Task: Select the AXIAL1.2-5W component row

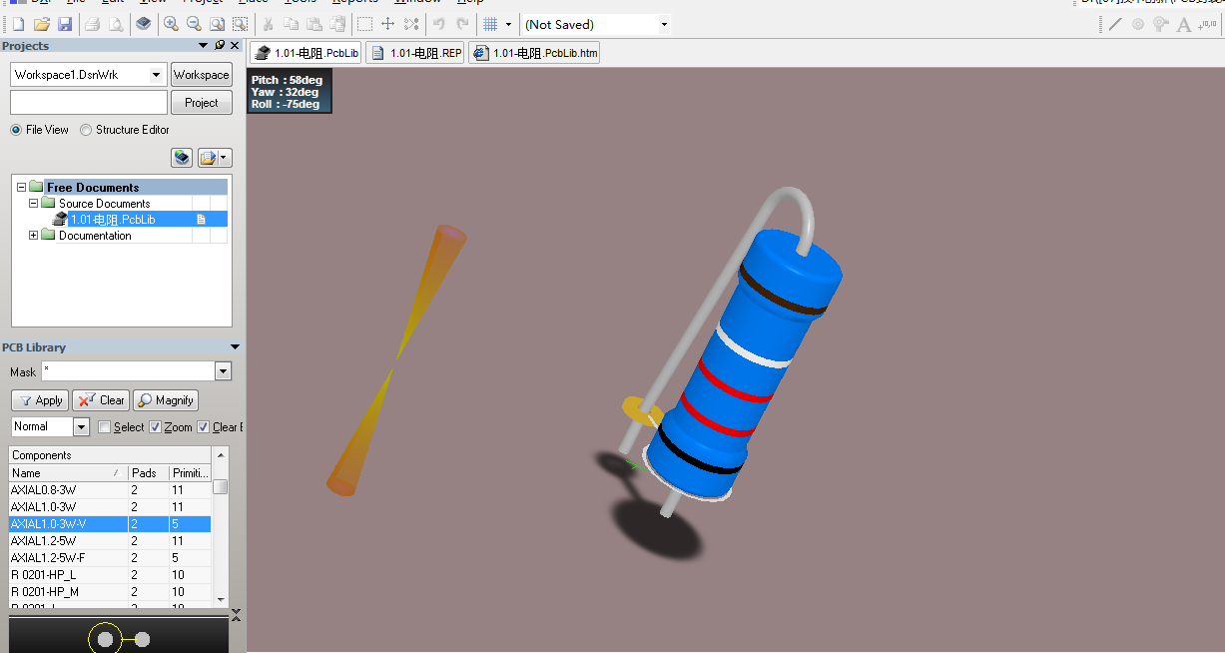Action: [110, 540]
